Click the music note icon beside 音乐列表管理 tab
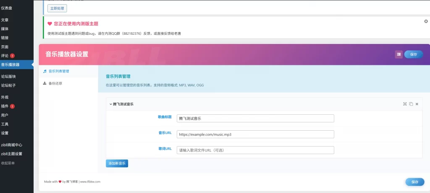430x193 pixels. point(45,71)
